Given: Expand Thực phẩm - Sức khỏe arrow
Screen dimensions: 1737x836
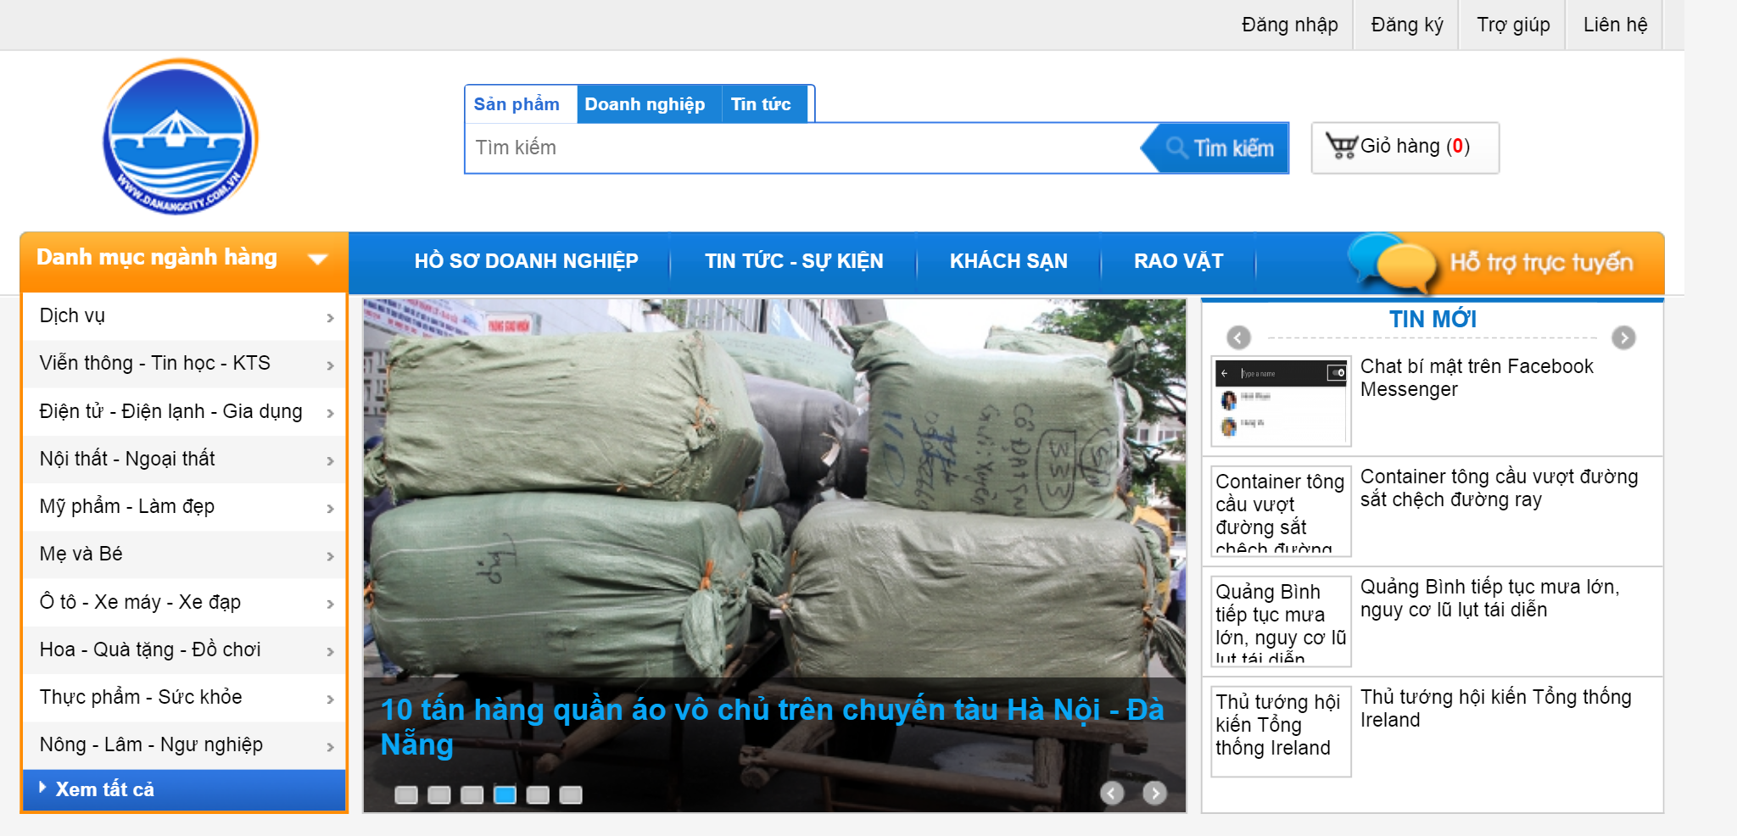Looking at the screenshot, I should (331, 699).
